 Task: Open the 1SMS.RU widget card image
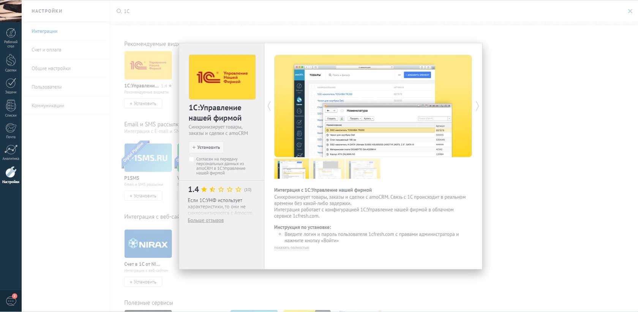tap(148, 157)
